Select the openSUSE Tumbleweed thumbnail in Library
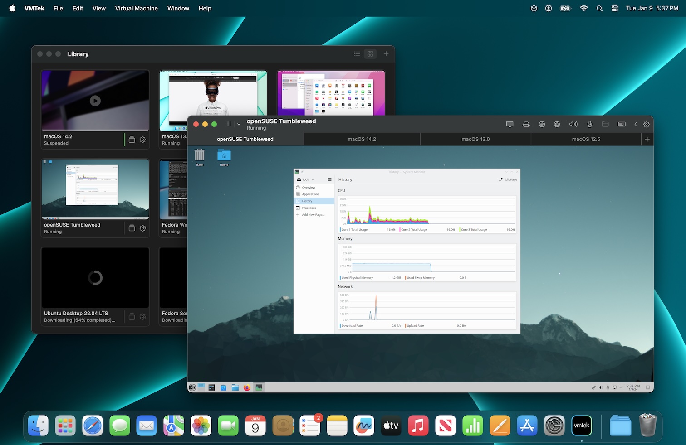Image resolution: width=686 pixels, height=445 pixels. (95, 189)
